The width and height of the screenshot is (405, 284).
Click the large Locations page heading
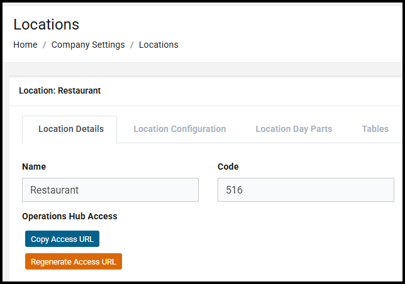point(47,25)
